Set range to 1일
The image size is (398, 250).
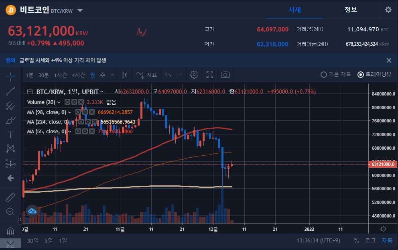(63, 240)
